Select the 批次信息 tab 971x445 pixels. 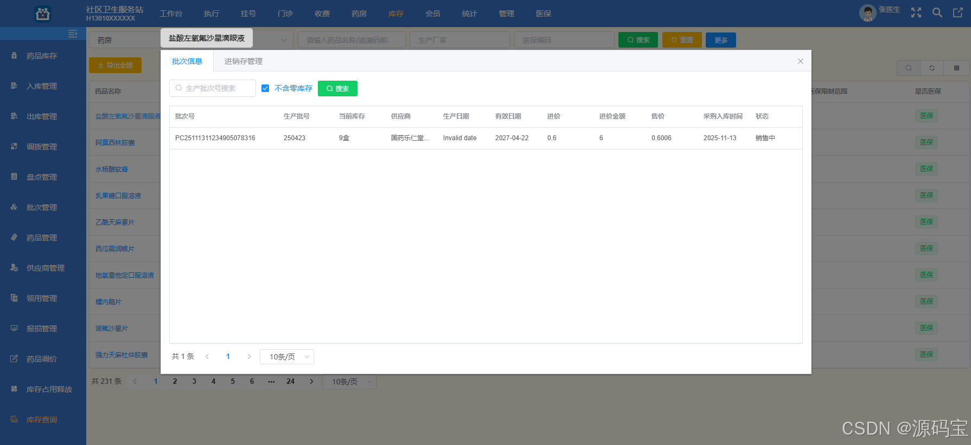pos(187,61)
